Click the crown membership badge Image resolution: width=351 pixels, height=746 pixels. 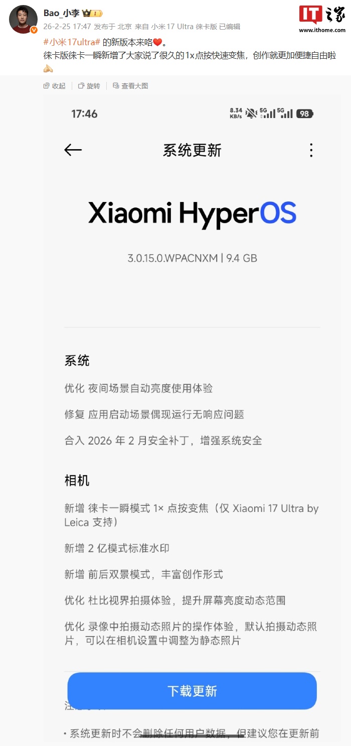click(x=92, y=13)
